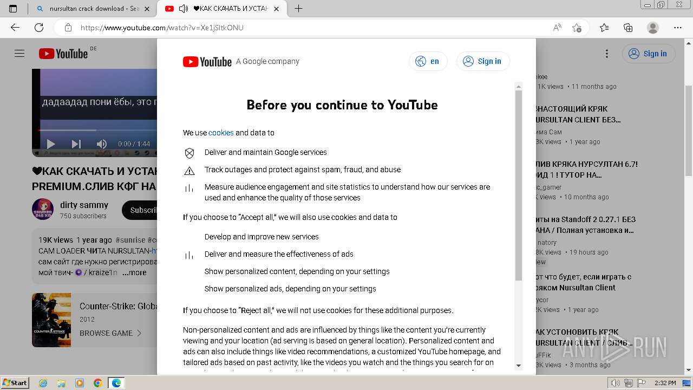Click the site lock icon in address bar
The width and height of the screenshot is (693, 390).
[x=68, y=28]
